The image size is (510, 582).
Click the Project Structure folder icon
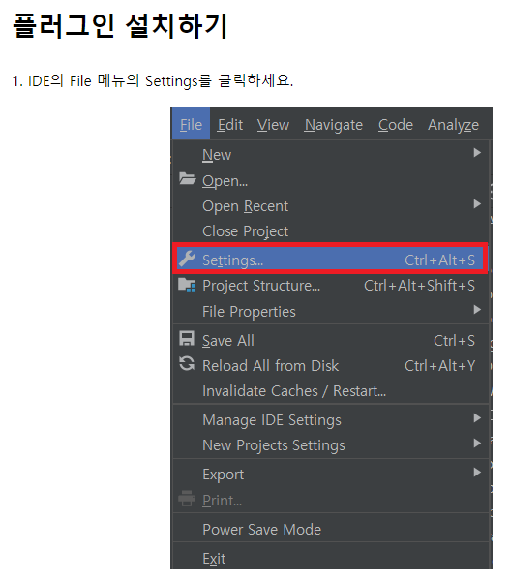[187, 285]
